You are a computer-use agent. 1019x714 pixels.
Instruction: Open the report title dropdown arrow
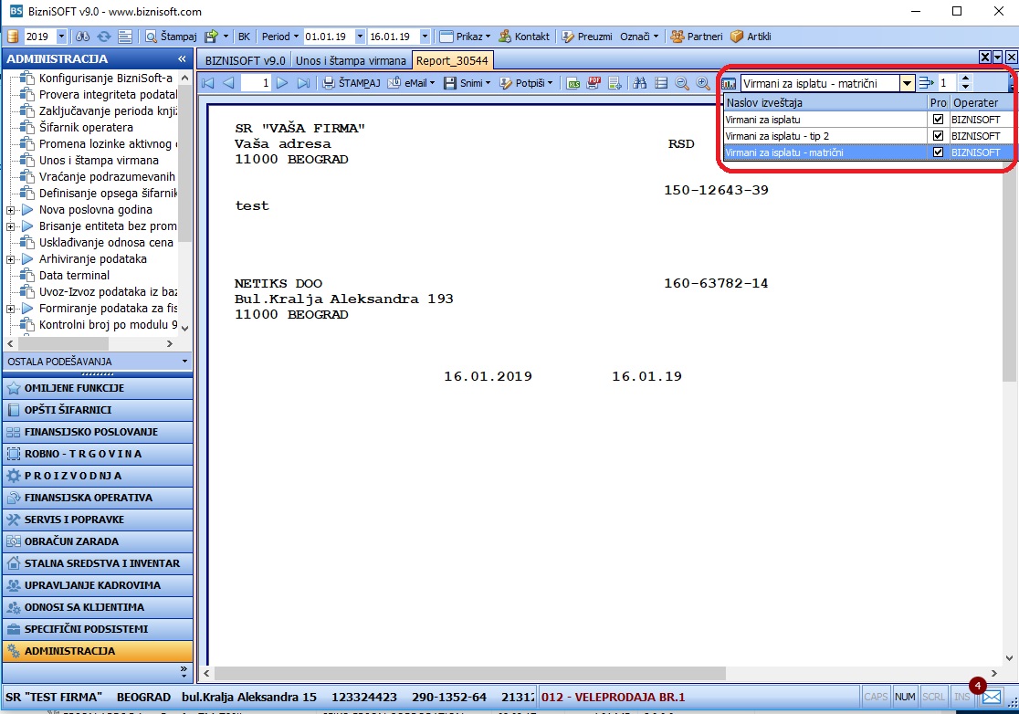(908, 83)
